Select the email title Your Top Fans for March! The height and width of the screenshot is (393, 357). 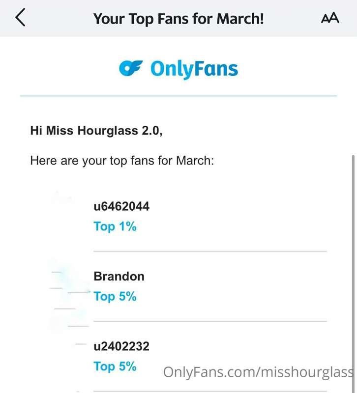click(x=178, y=19)
